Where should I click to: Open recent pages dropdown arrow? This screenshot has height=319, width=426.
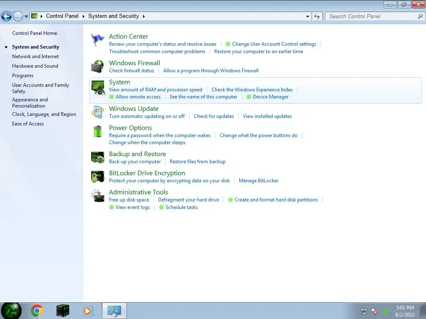click(26, 16)
